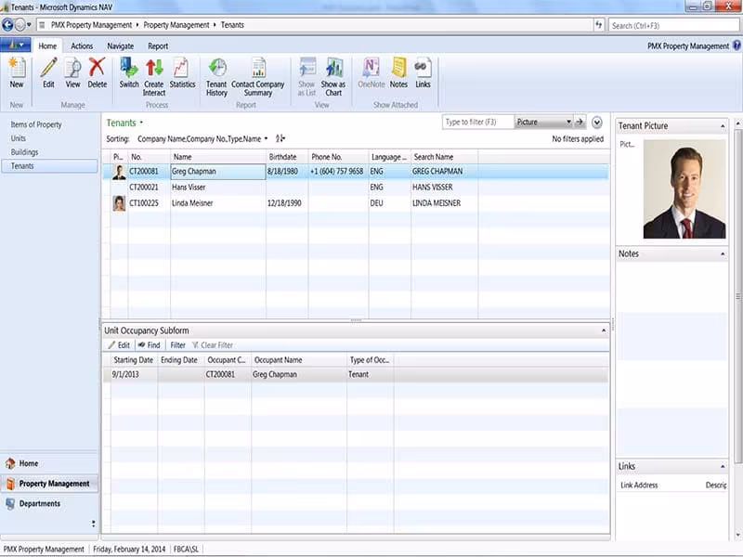Click PMX Property Management breadcrumb

[91, 25]
